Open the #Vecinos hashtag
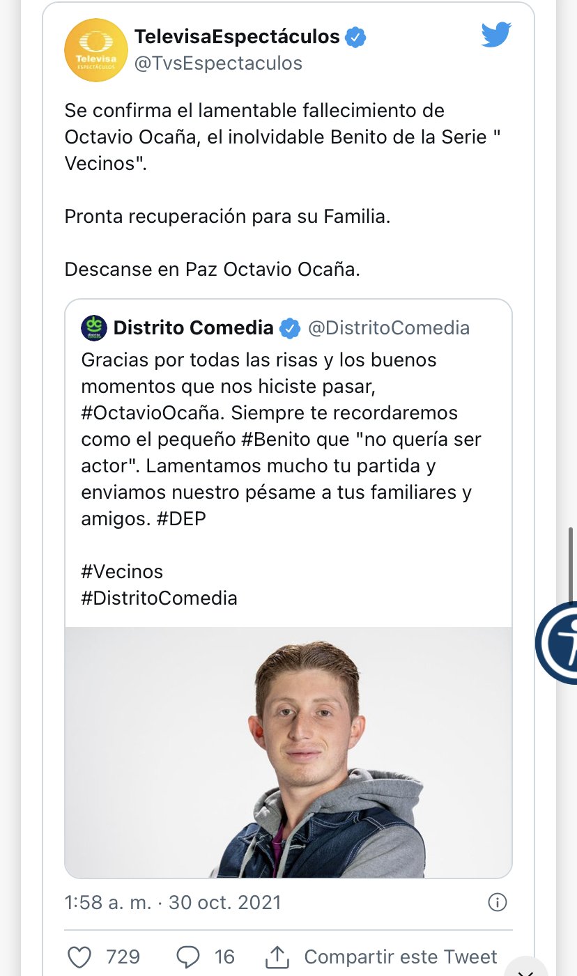This screenshot has width=577, height=976. 122,571
